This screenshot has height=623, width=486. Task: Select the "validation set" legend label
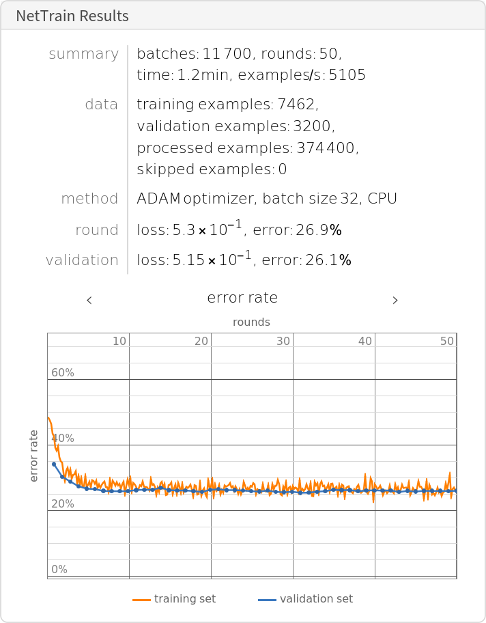coord(316,599)
